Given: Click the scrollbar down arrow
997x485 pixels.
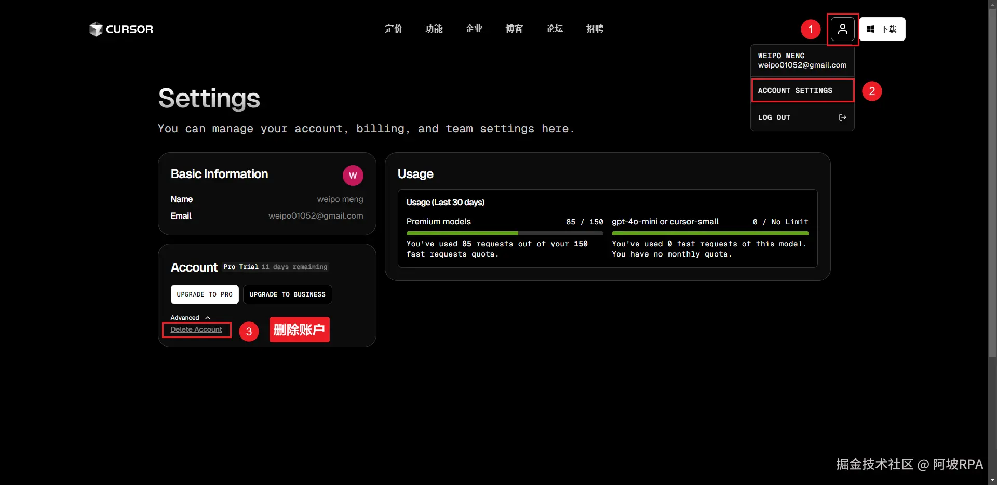Looking at the screenshot, I should (992, 481).
